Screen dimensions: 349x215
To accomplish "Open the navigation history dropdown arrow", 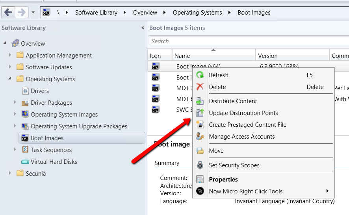I will click(33, 13).
